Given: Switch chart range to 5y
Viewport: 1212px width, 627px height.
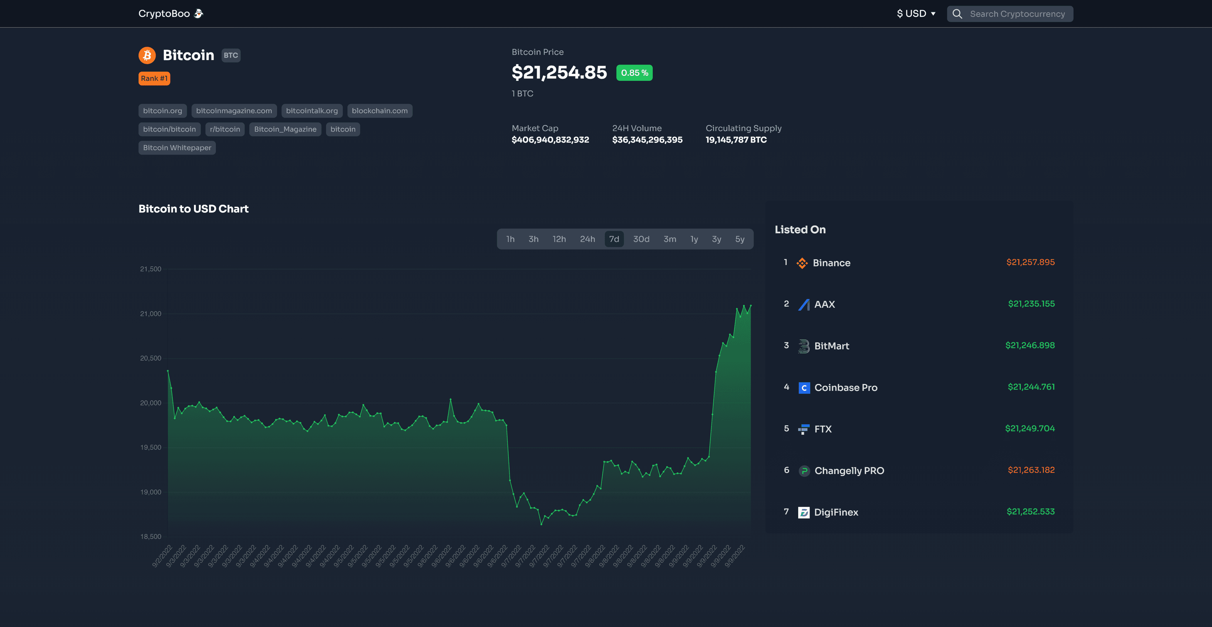Looking at the screenshot, I should point(740,239).
